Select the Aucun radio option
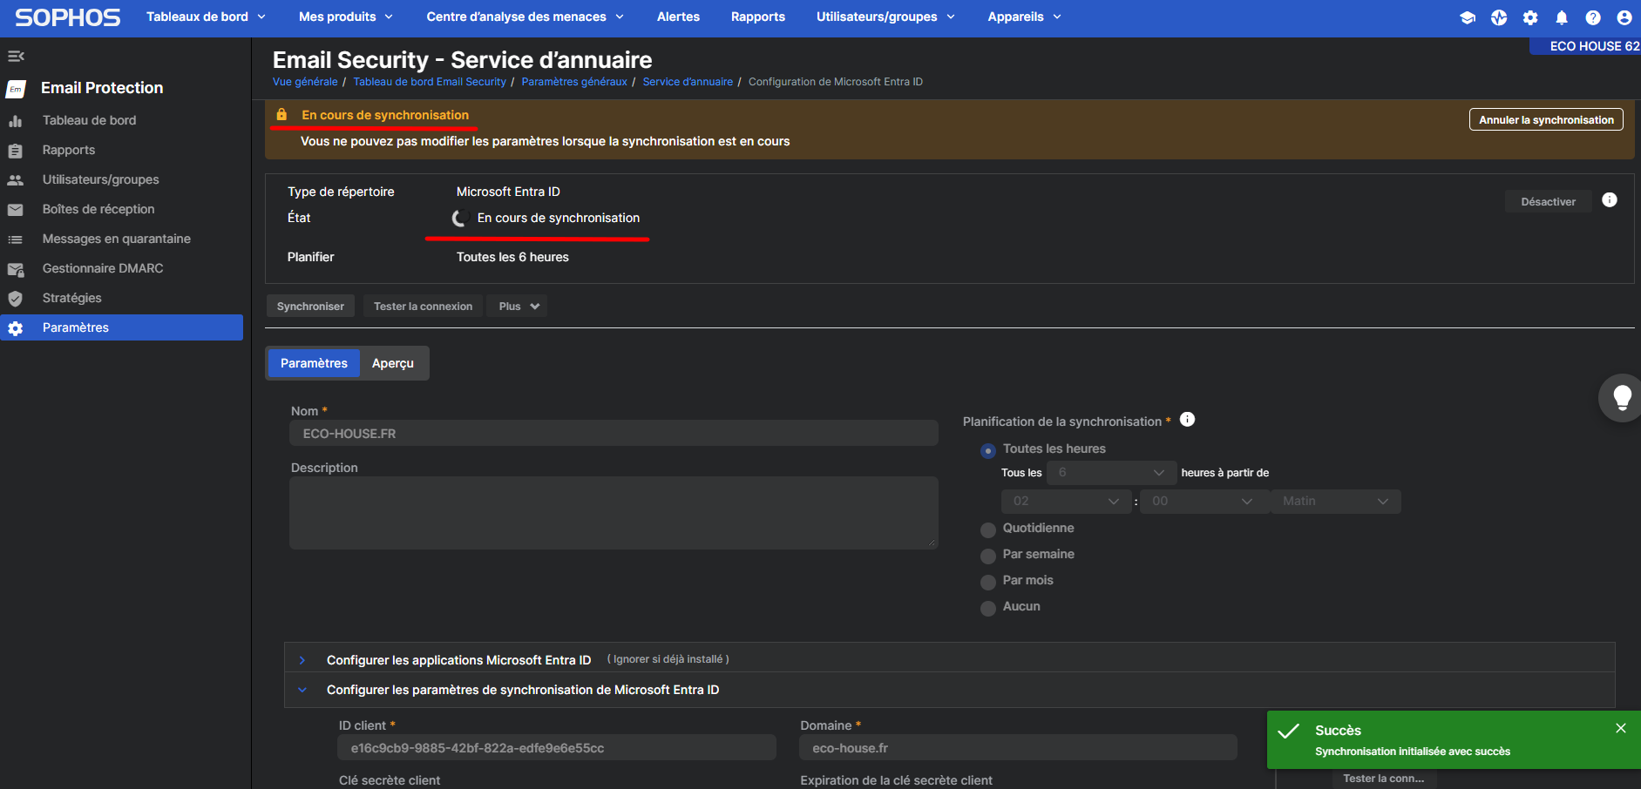The height and width of the screenshot is (789, 1641). (x=988, y=608)
